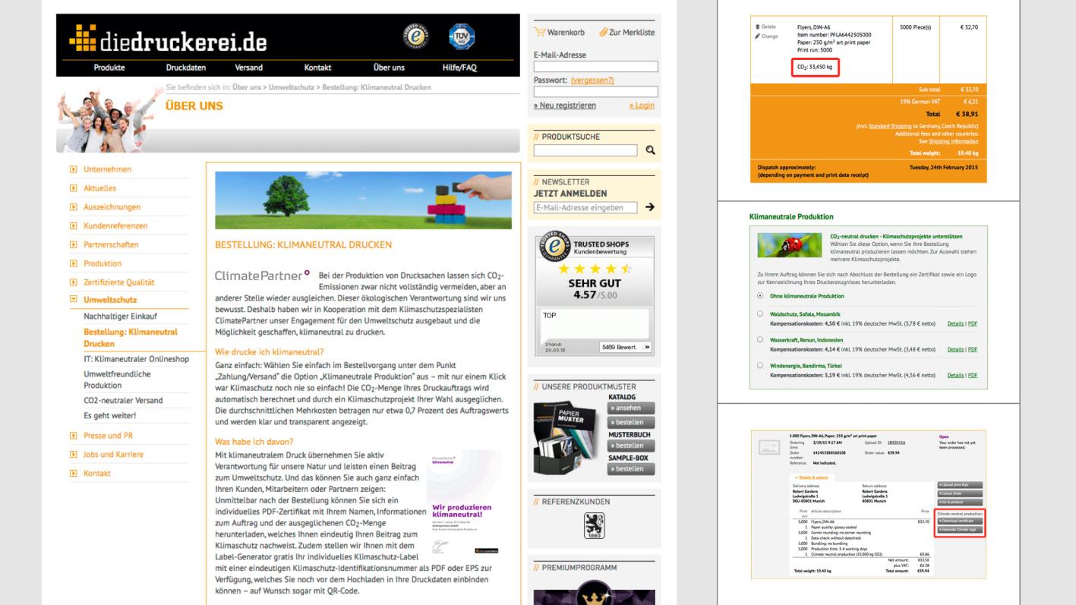This screenshot has width=1076, height=605.
Task: Click the Go to product button
Action: pyautogui.click(x=961, y=503)
